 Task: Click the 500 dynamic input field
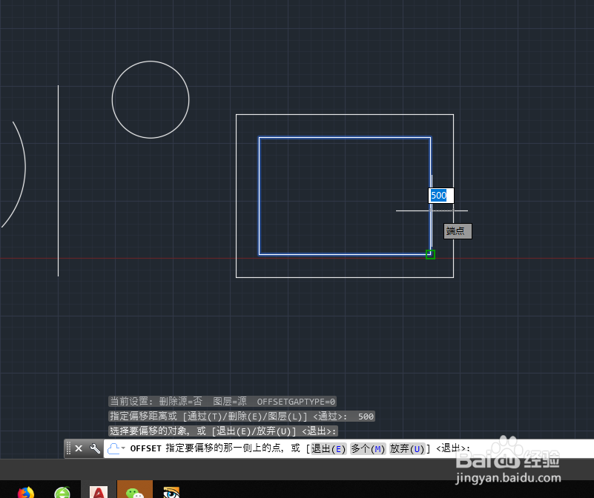click(441, 196)
